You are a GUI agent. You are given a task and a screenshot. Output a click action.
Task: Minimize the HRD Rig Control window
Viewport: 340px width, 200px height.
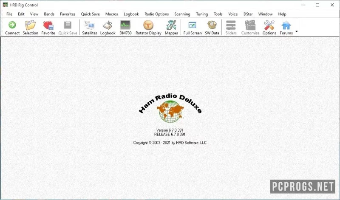pyautogui.click(x=303, y=5)
